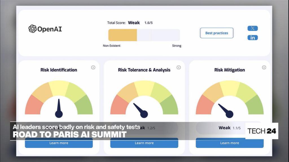289x162 pixels.
Task: Open the Risk Identification info icon
Action: pos(93,67)
